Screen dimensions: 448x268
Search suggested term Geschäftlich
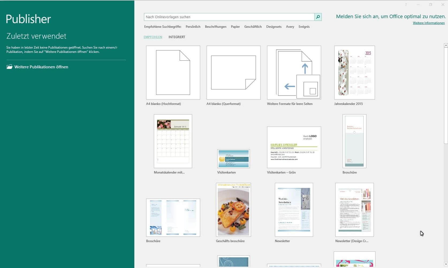[x=253, y=27]
